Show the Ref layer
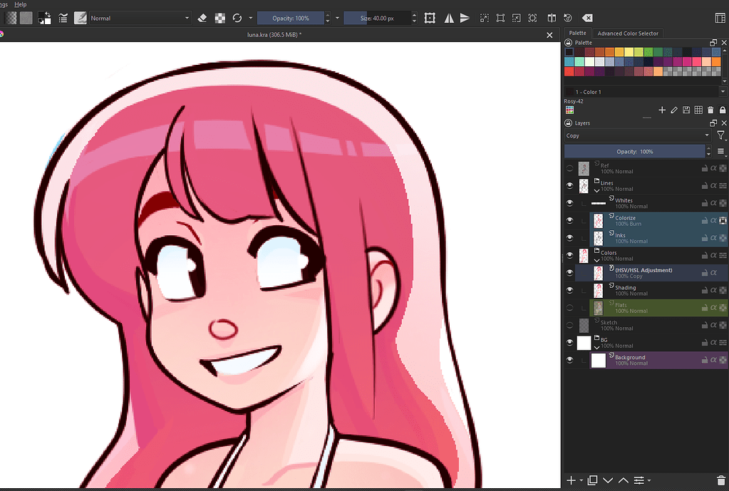This screenshot has height=491, width=729. 569,168
